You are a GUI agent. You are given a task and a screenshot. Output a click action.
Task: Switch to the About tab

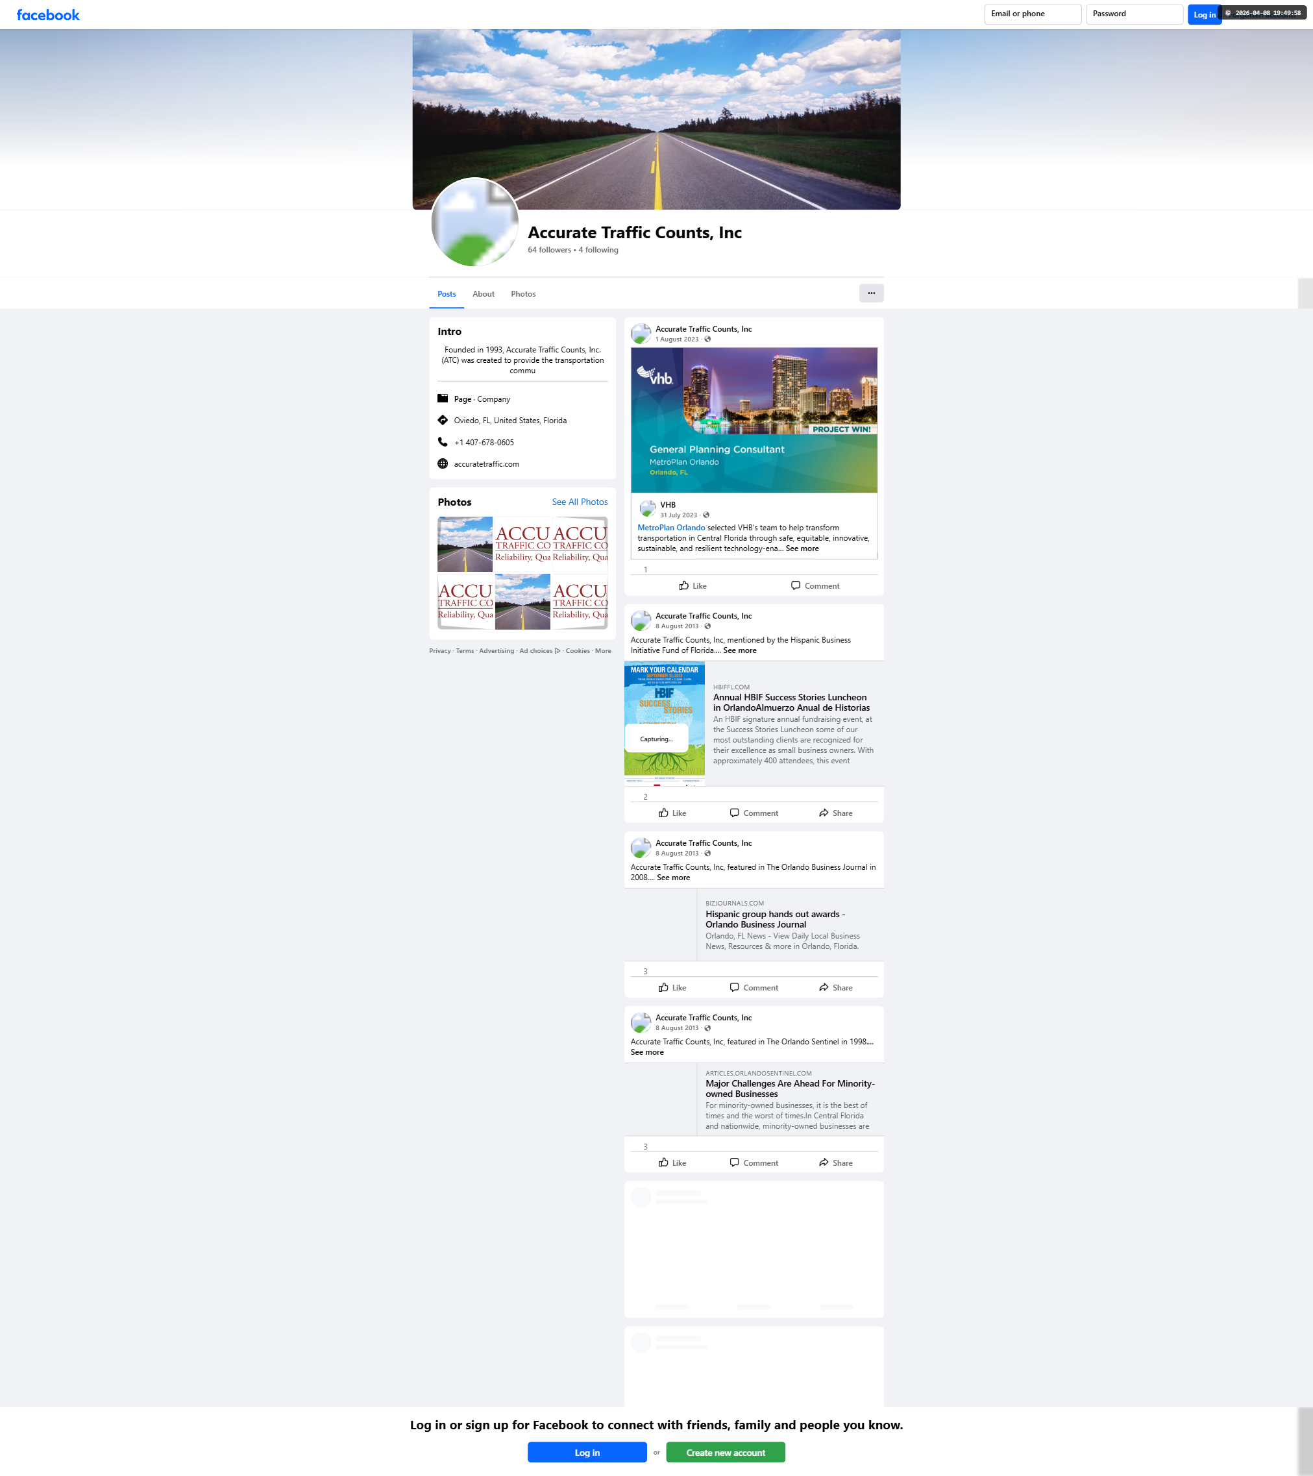[483, 294]
